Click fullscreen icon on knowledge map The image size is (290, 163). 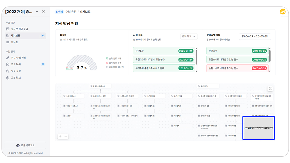270,89
